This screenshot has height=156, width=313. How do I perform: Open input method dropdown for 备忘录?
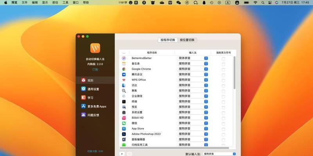pos(192,64)
